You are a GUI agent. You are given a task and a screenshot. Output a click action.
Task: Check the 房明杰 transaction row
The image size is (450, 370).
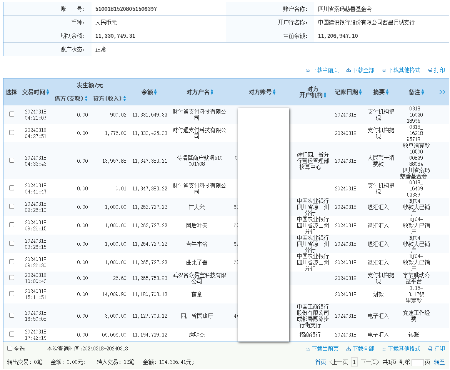[12, 334]
